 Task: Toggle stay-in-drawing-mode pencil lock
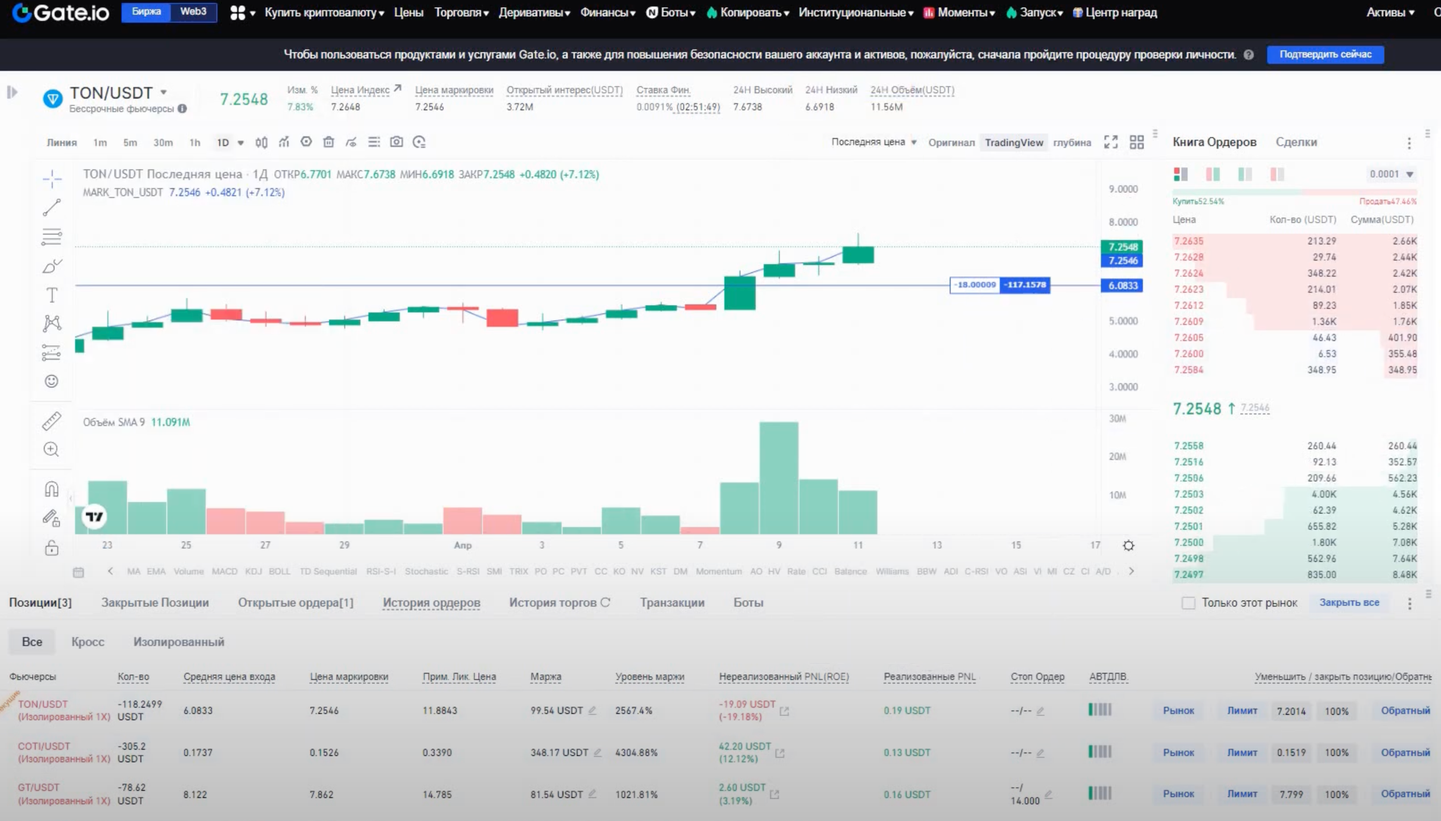pos(52,518)
